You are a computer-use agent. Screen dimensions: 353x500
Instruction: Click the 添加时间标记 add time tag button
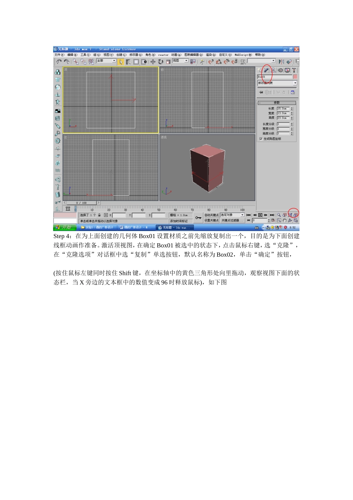click(180, 221)
